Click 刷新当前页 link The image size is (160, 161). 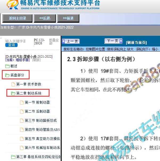136,42
